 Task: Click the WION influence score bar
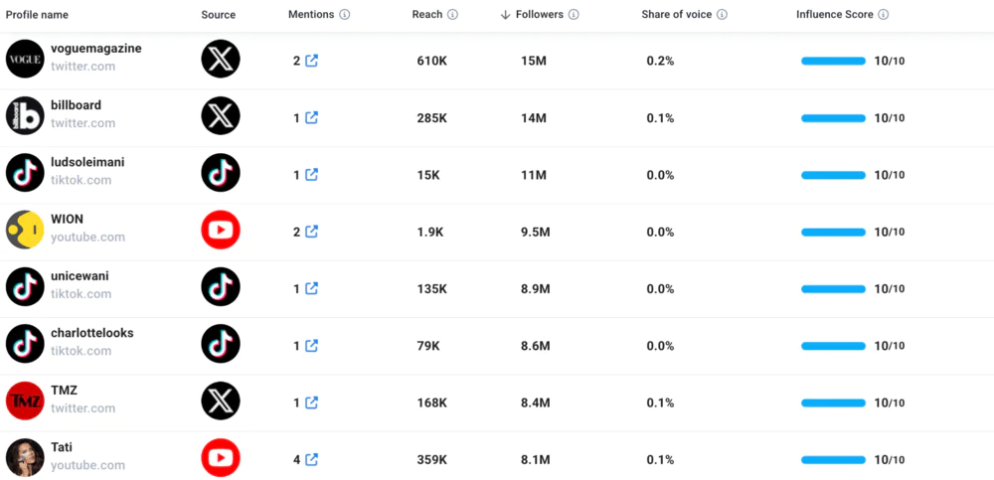click(833, 233)
